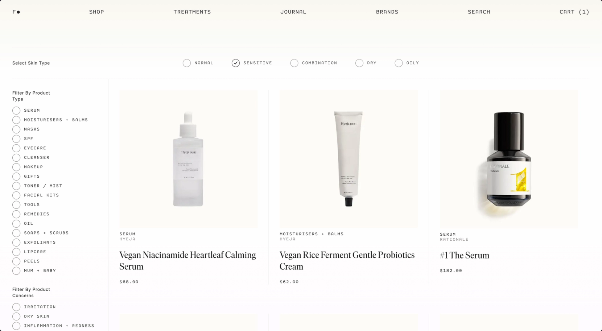This screenshot has width=602, height=331.
Task: Open the Shop menu
Action: [x=96, y=12]
